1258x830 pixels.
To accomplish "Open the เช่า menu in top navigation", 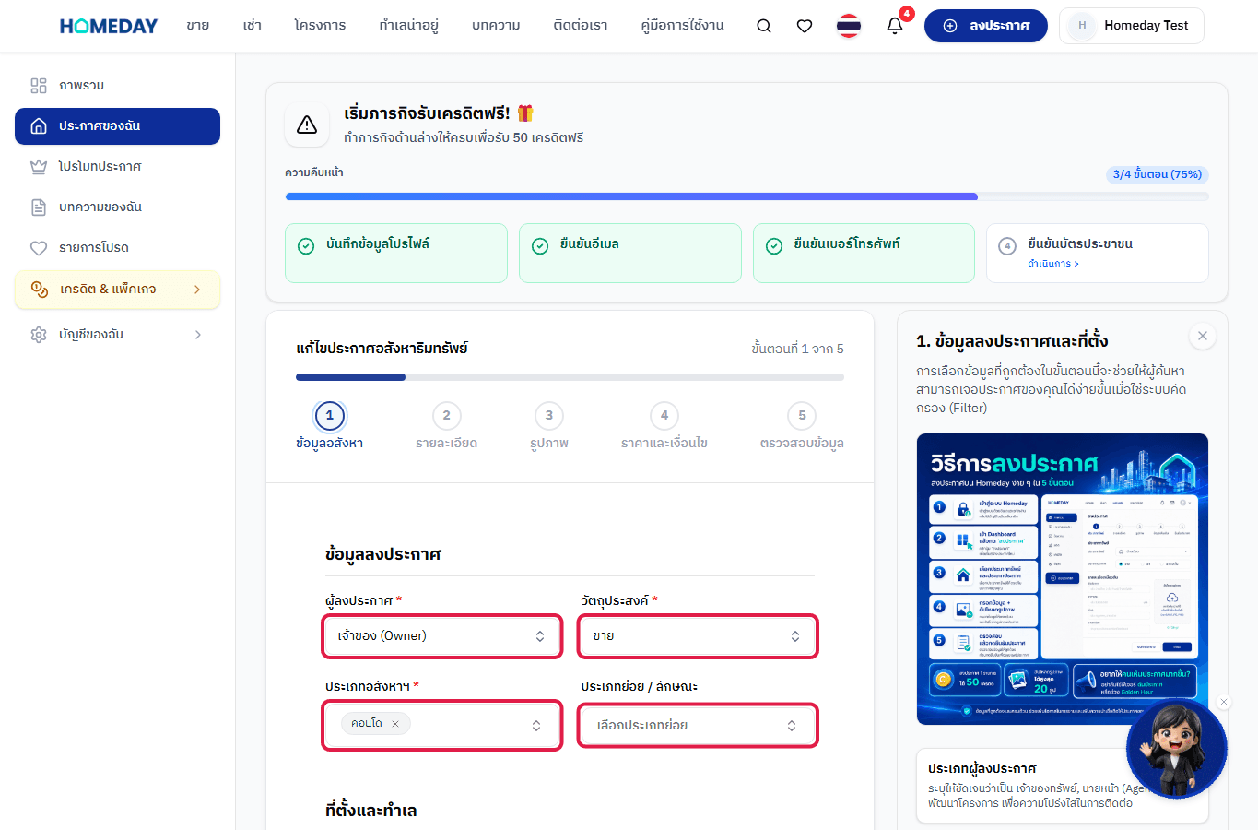I will (x=253, y=26).
